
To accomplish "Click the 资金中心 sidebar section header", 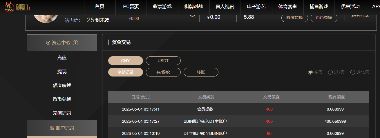I will click(62, 43).
